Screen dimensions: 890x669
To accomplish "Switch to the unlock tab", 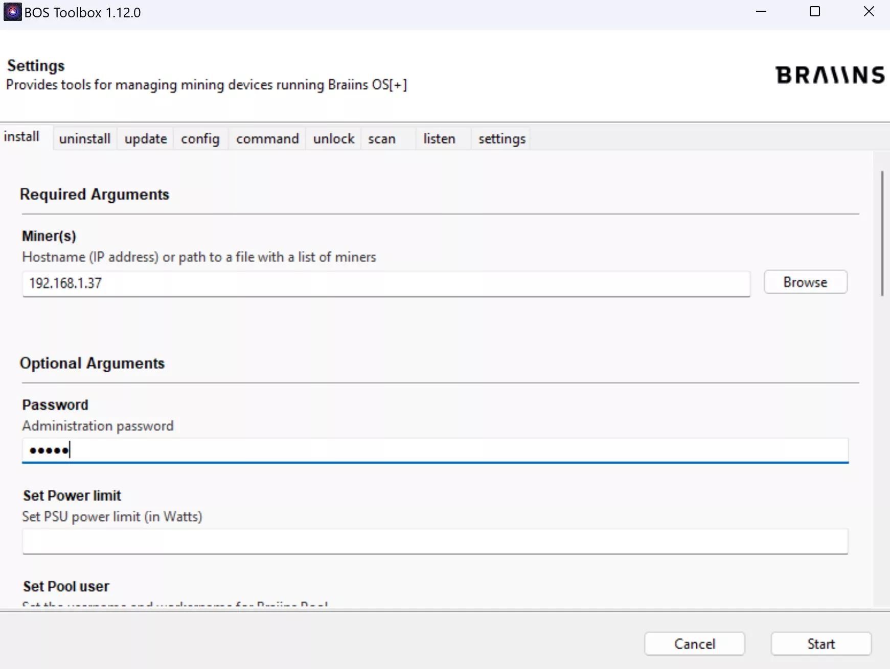I will tap(333, 139).
